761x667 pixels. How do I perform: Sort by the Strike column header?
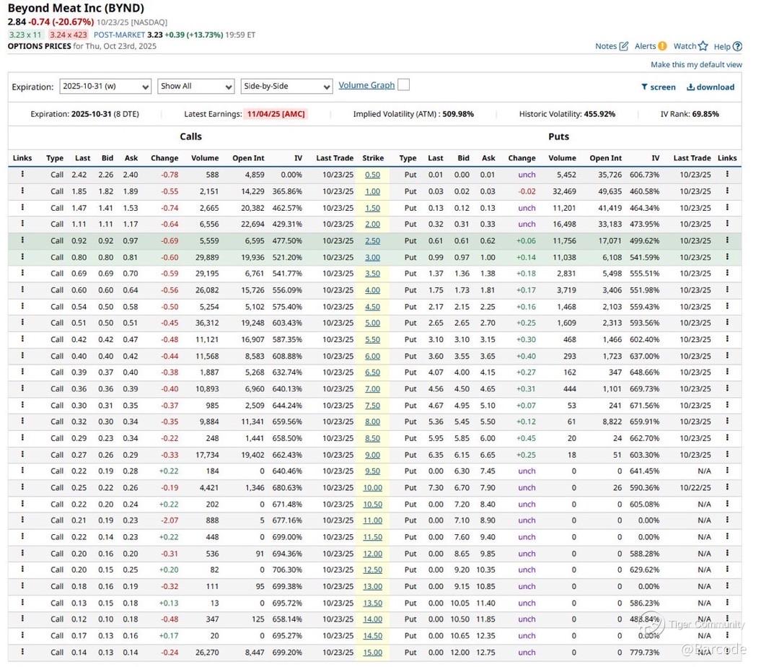point(373,158)
